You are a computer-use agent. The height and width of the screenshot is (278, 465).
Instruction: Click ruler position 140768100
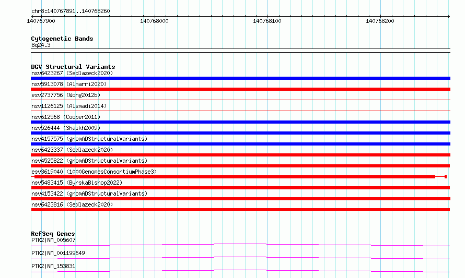[267, 21]
